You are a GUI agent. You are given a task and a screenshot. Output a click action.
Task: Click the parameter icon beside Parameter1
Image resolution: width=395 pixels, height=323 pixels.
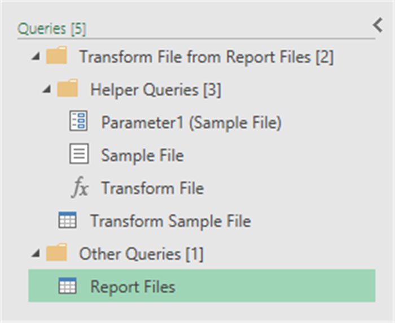pyautogui.click(x=78, y=122)
